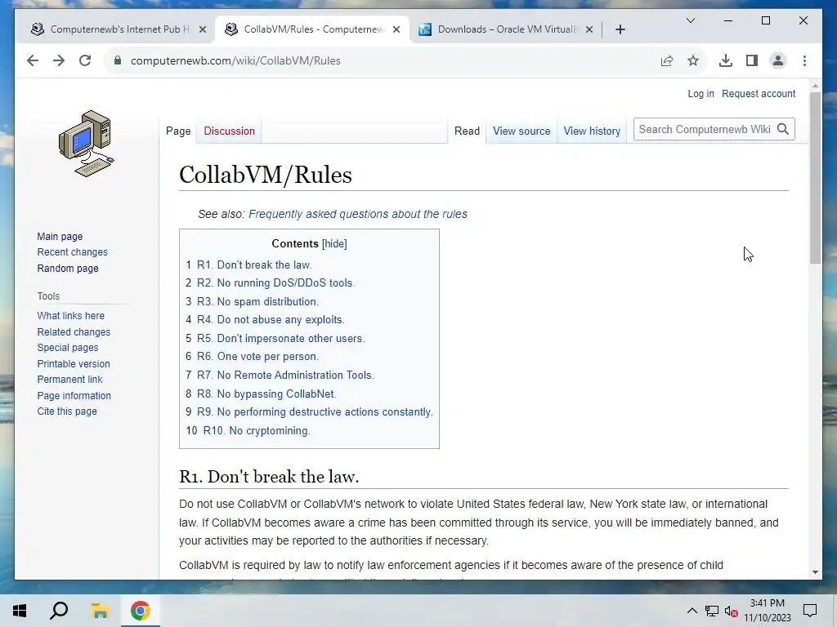The height and width of the screenshot is (627, 837).
Task: Close the Computernewb's Internet Pub tab
Action: click(203, 30)
